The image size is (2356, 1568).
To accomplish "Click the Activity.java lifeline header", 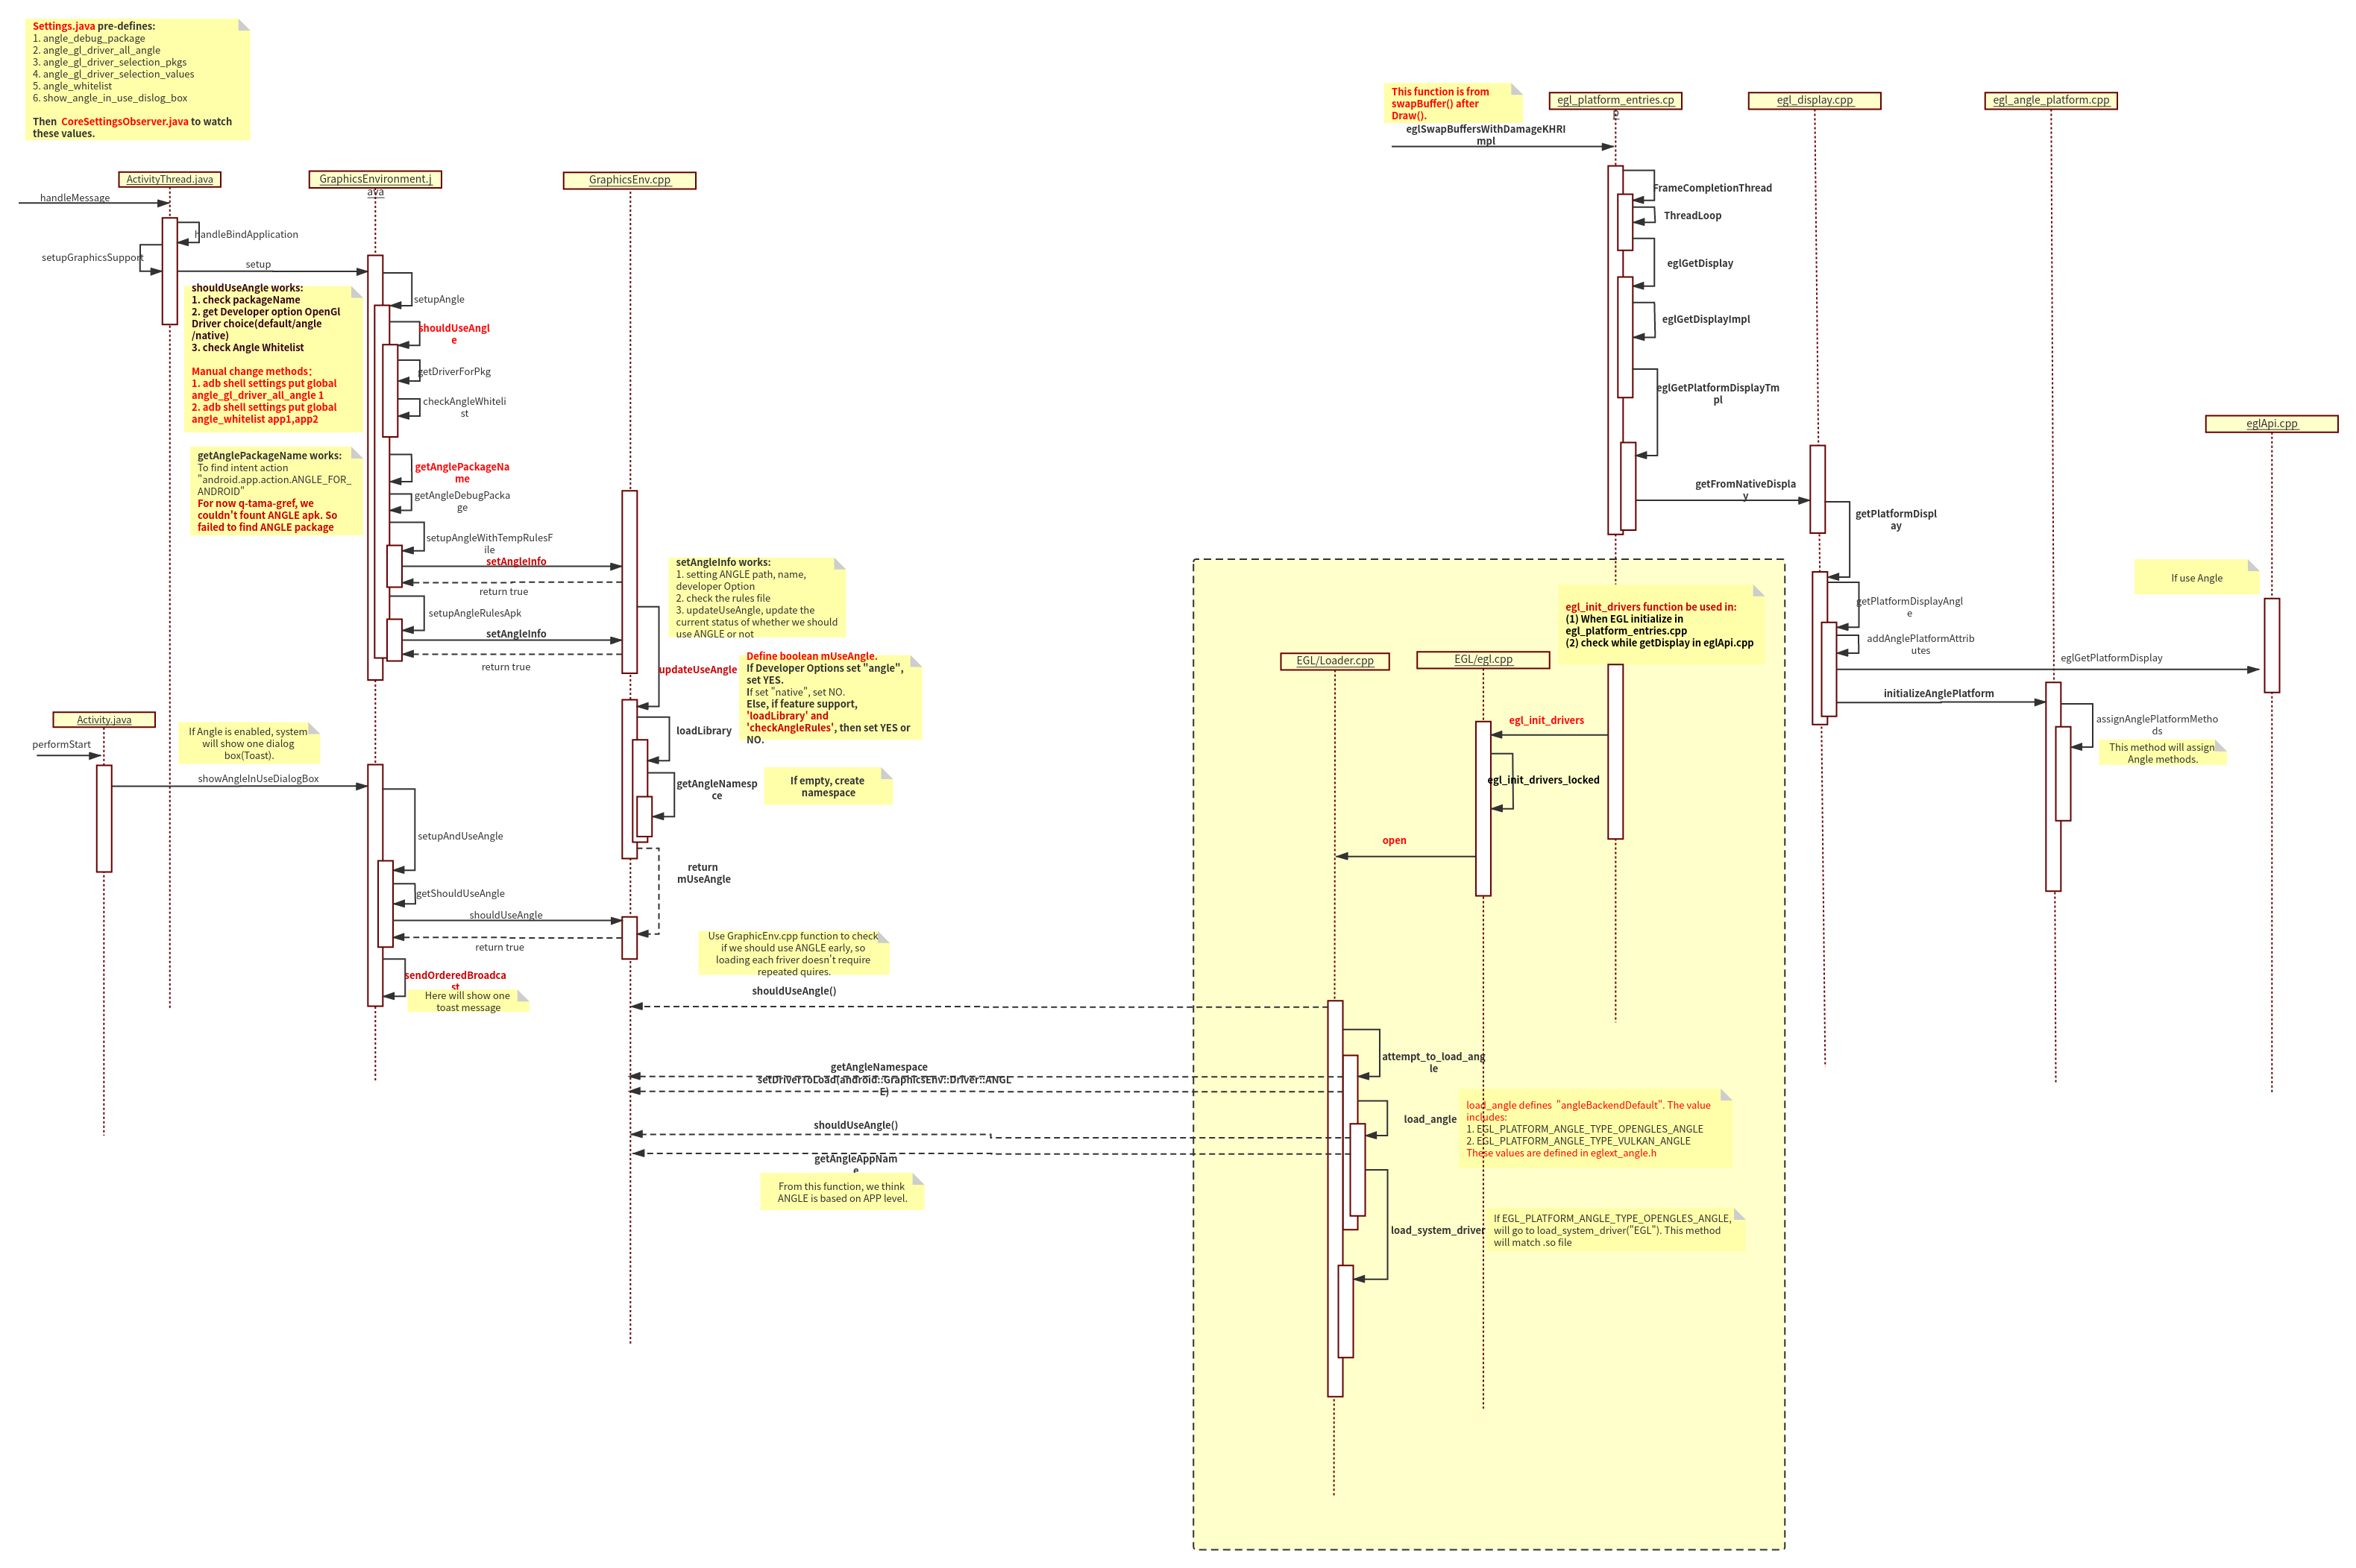I will point(104,719).
